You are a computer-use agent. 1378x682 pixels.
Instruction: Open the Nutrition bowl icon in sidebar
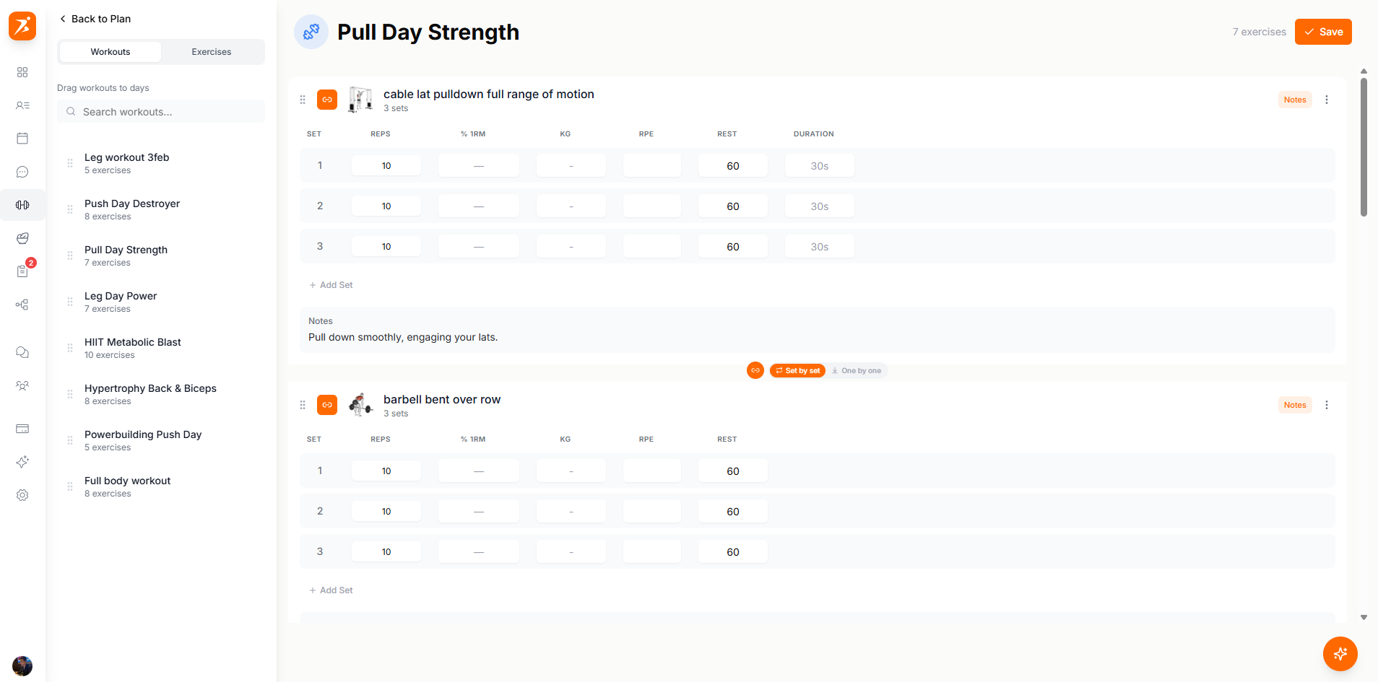point(22,238)
